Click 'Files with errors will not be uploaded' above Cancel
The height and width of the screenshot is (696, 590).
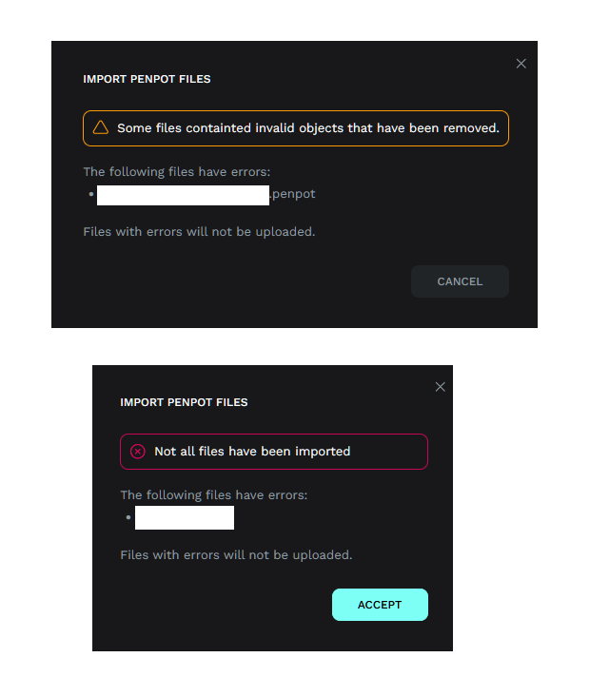tap(199, 231)
